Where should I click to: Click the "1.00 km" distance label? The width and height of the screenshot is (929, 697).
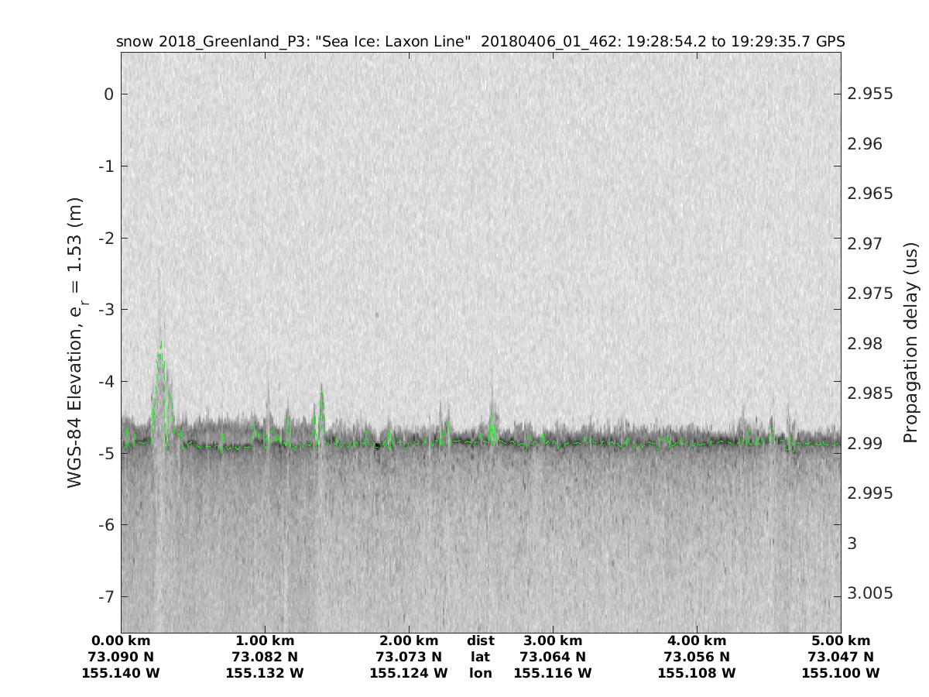point(265,641)
